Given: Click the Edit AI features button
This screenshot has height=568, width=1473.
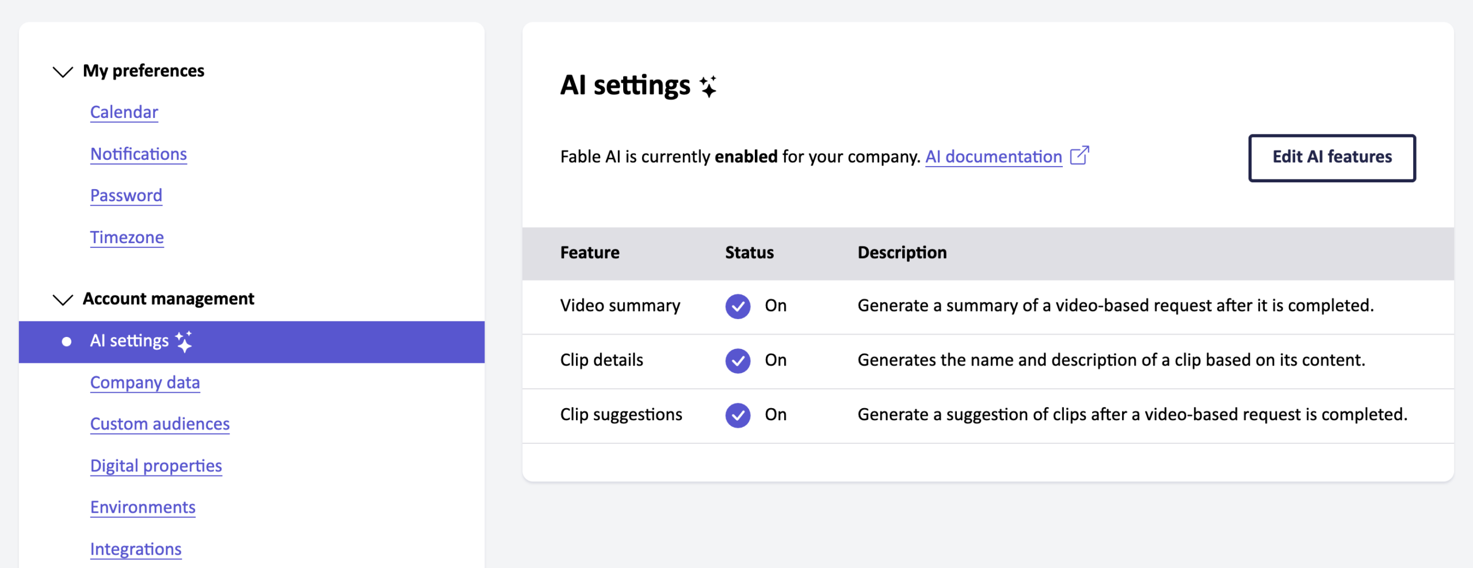Looking at the screenshot, I should (1332, 158).
